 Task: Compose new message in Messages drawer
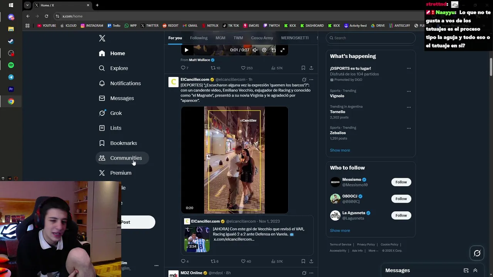click(x=466, y=270)
